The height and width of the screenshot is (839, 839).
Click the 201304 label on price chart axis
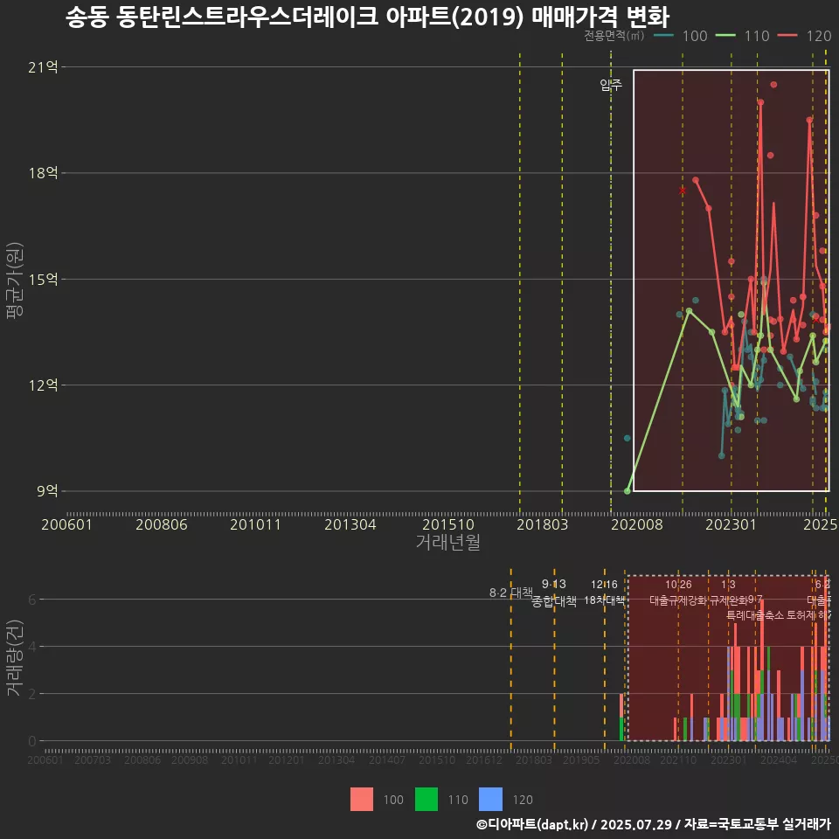pos(350,524)
